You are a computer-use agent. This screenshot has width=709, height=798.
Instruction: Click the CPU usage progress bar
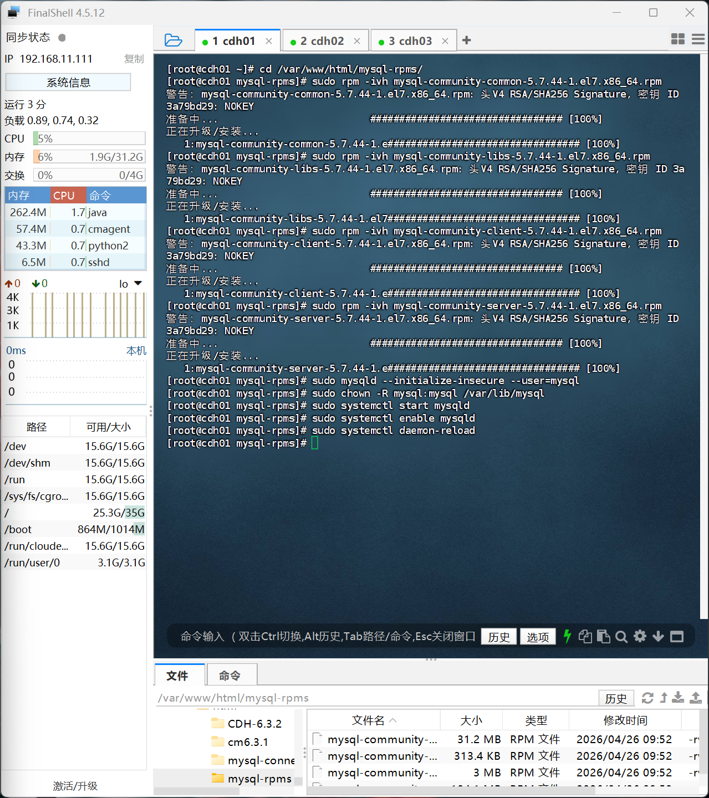[89, 138]
